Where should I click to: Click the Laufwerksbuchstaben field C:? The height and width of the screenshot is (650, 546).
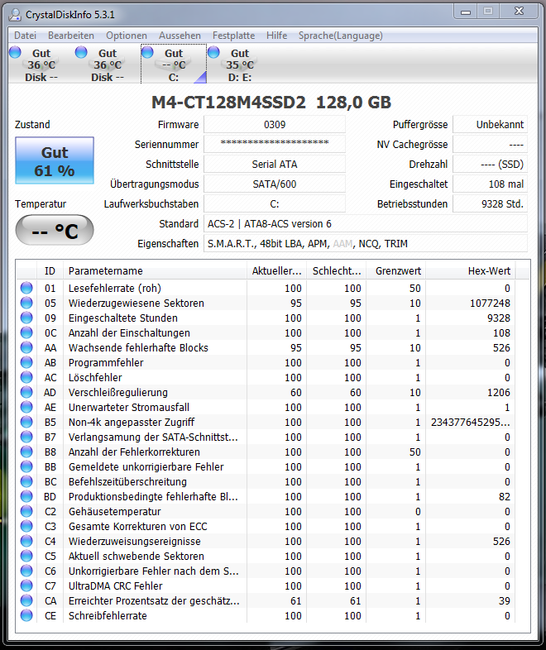click(275, 204)
